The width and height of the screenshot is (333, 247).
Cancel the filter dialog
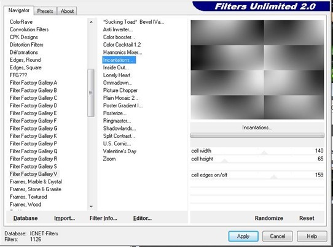(277, 236)
